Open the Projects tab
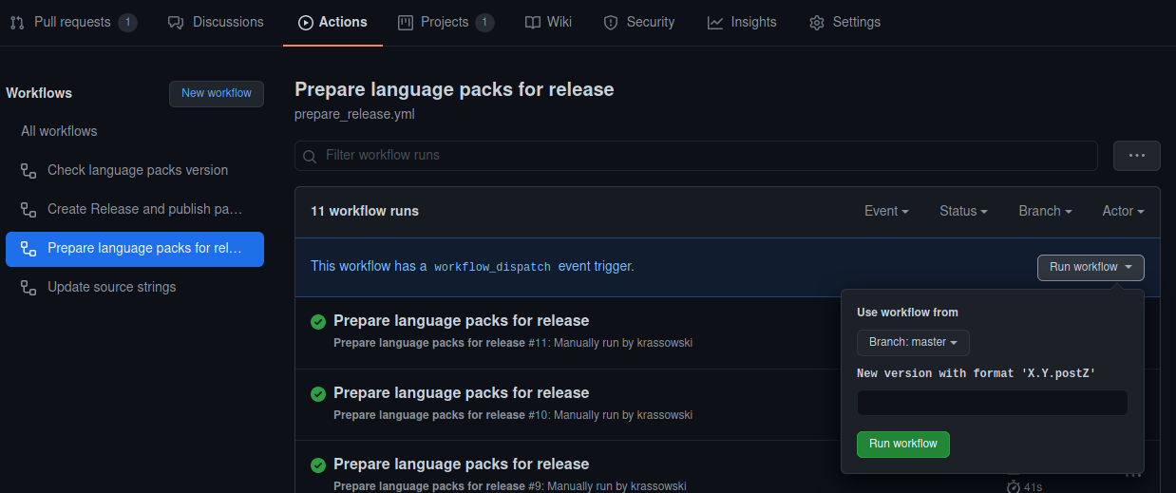The height and width of the screenshot is (493, 1176). click(446, 22)
